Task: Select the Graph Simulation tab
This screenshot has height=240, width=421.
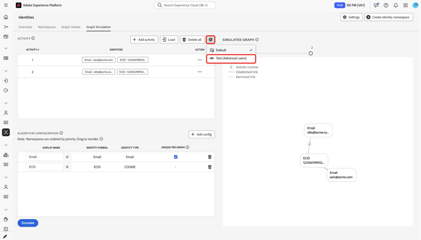Action: tap(98, 27)
